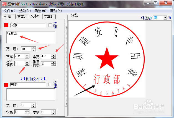This screenshot has width=174, height=118.
Task: Click the ↓↓附加文本↓↓ label
Action: click(33, 79)
